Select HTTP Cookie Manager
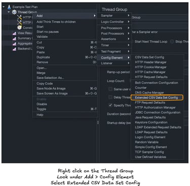Image resolution: width=190 pixels, height=186 pixels. (x=157, y=67)
